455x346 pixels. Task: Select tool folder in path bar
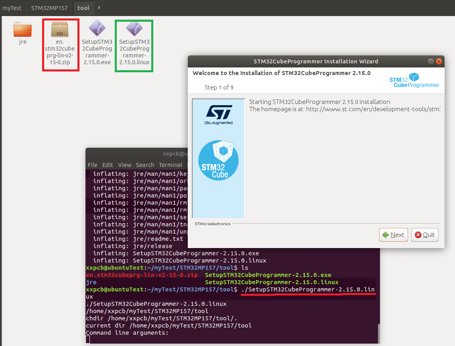(83, 8)
